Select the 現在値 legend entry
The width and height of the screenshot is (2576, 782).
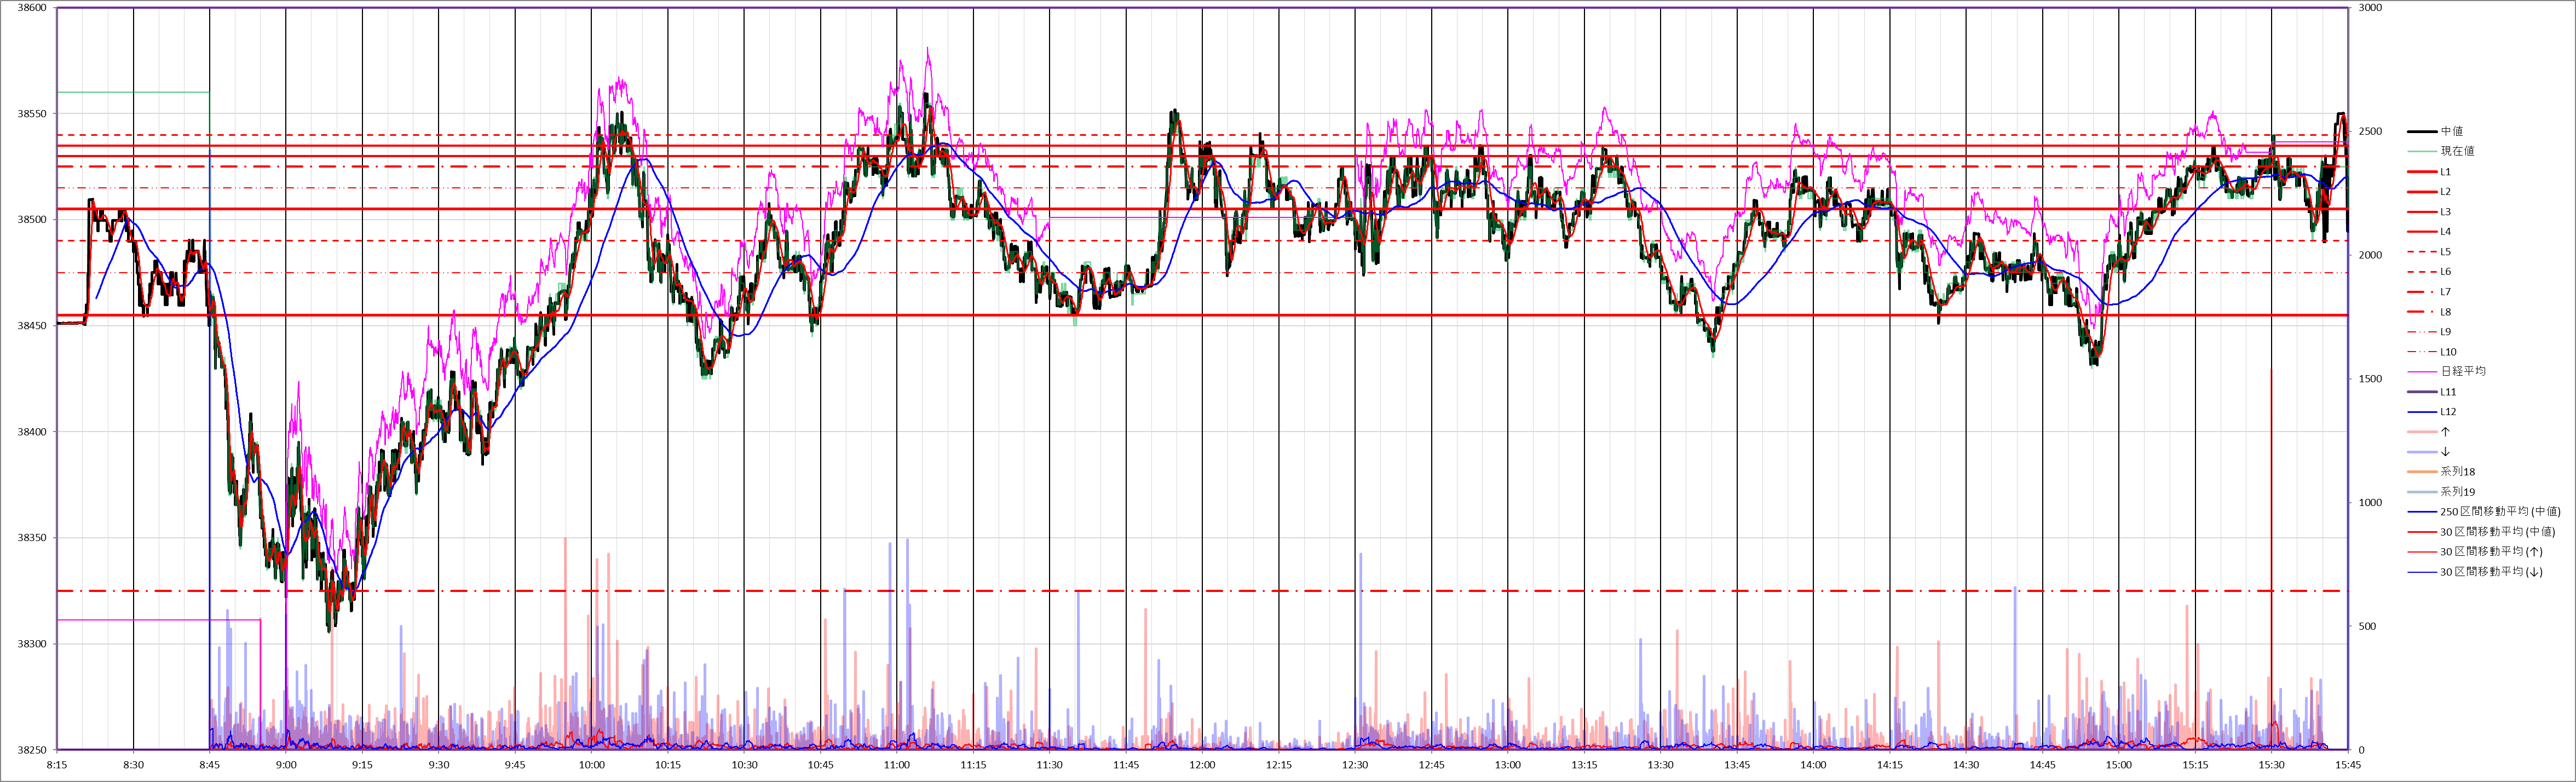pyautogui.click(x=2440, y=151)
